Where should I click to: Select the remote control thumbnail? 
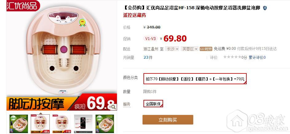[x=83, y=124]
